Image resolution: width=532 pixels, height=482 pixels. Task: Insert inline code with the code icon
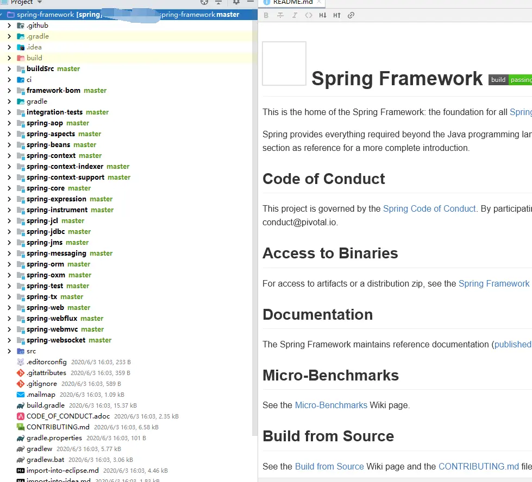309,15
